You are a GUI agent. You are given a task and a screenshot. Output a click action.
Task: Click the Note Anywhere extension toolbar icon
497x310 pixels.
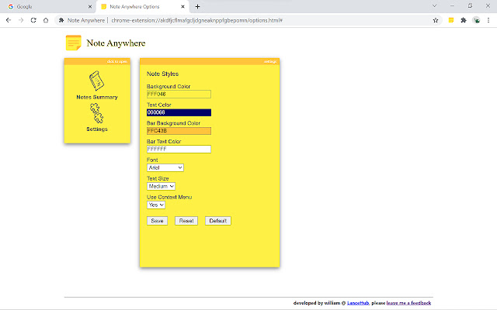click(x=450, y=19)
